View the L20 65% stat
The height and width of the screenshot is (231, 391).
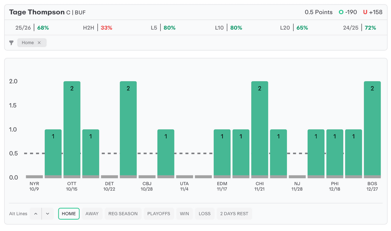tap(294, 28)
